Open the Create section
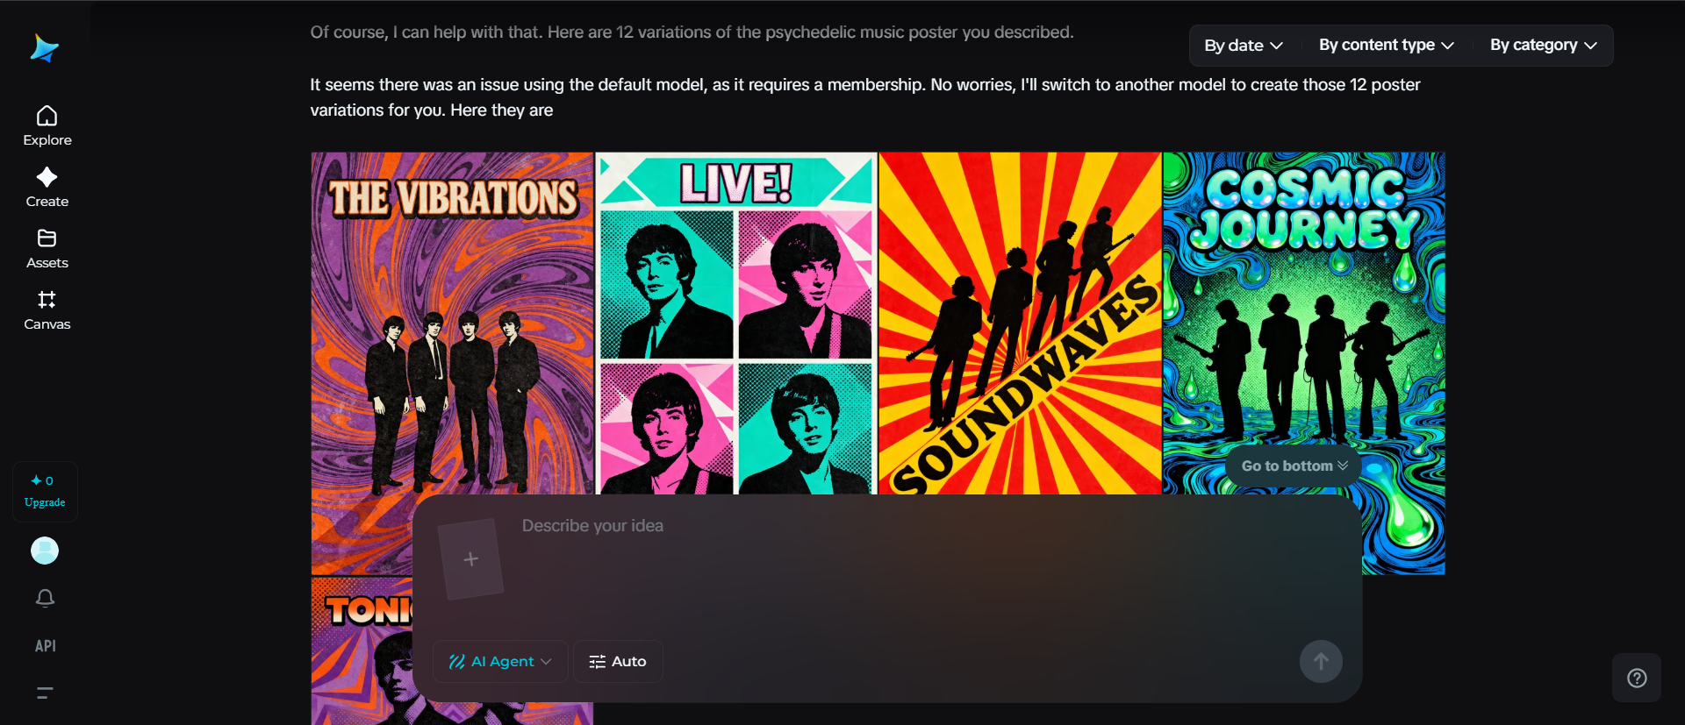The width and height of the screenshot is (1685, 725). tap(47, 188)
